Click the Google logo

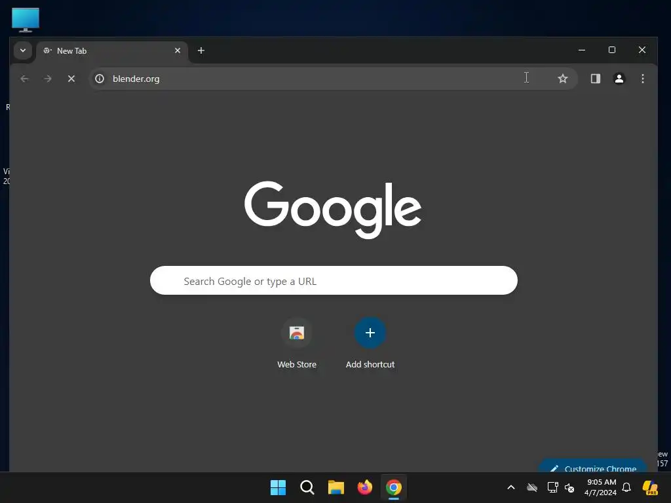tap(333, 210)
